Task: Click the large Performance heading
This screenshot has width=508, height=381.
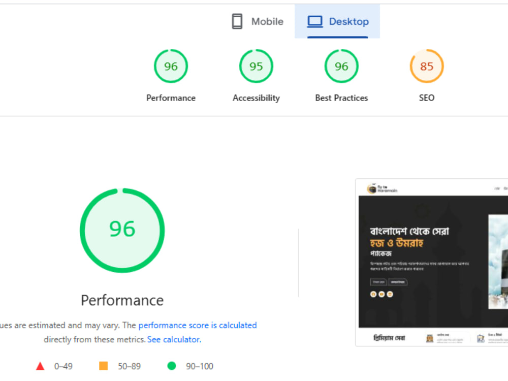Action: click(122, 300)
